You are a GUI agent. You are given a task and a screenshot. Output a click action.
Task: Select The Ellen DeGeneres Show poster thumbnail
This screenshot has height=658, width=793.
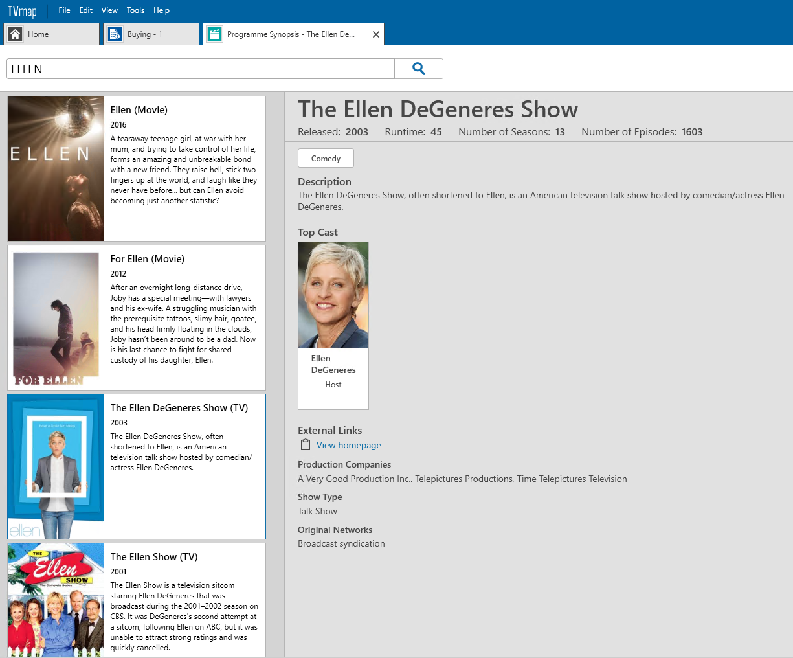(x=56, y=466)
